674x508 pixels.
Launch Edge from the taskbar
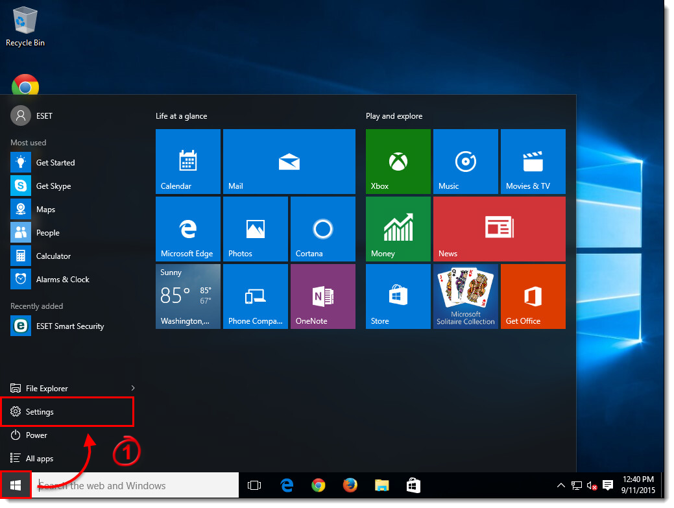[287, 485]
